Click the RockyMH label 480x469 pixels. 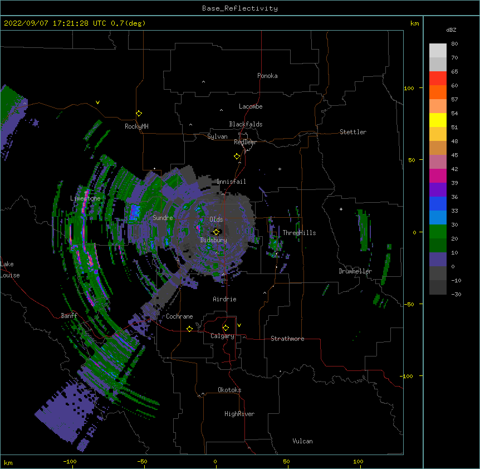(136, 126)
